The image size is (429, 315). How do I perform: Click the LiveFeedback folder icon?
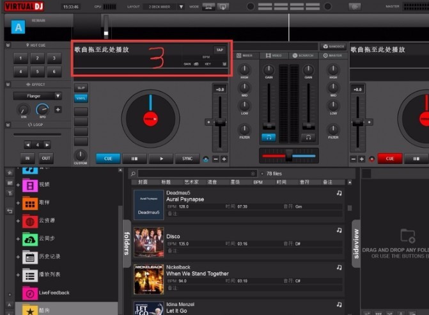pos(30,293)
